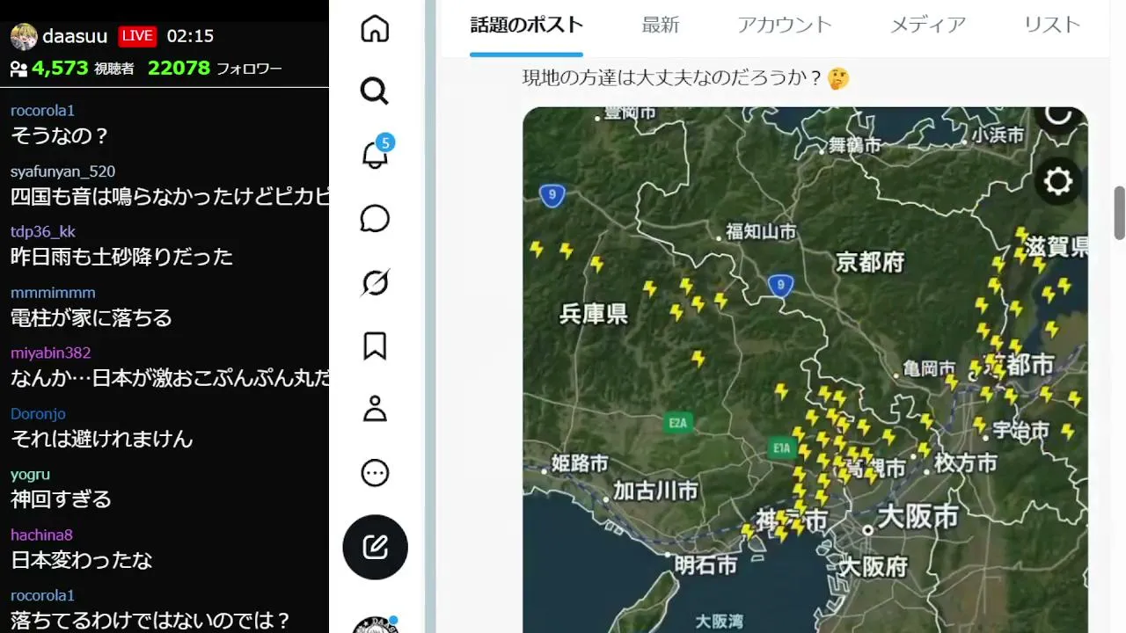
Task: Click the 舞鶴市 label on the map
Action: [x=854, y=145]
